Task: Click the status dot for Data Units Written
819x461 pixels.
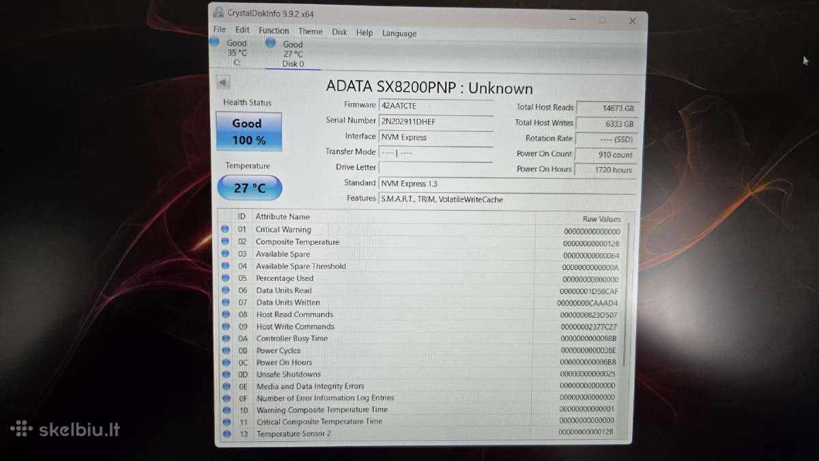Action: [225, 302]
